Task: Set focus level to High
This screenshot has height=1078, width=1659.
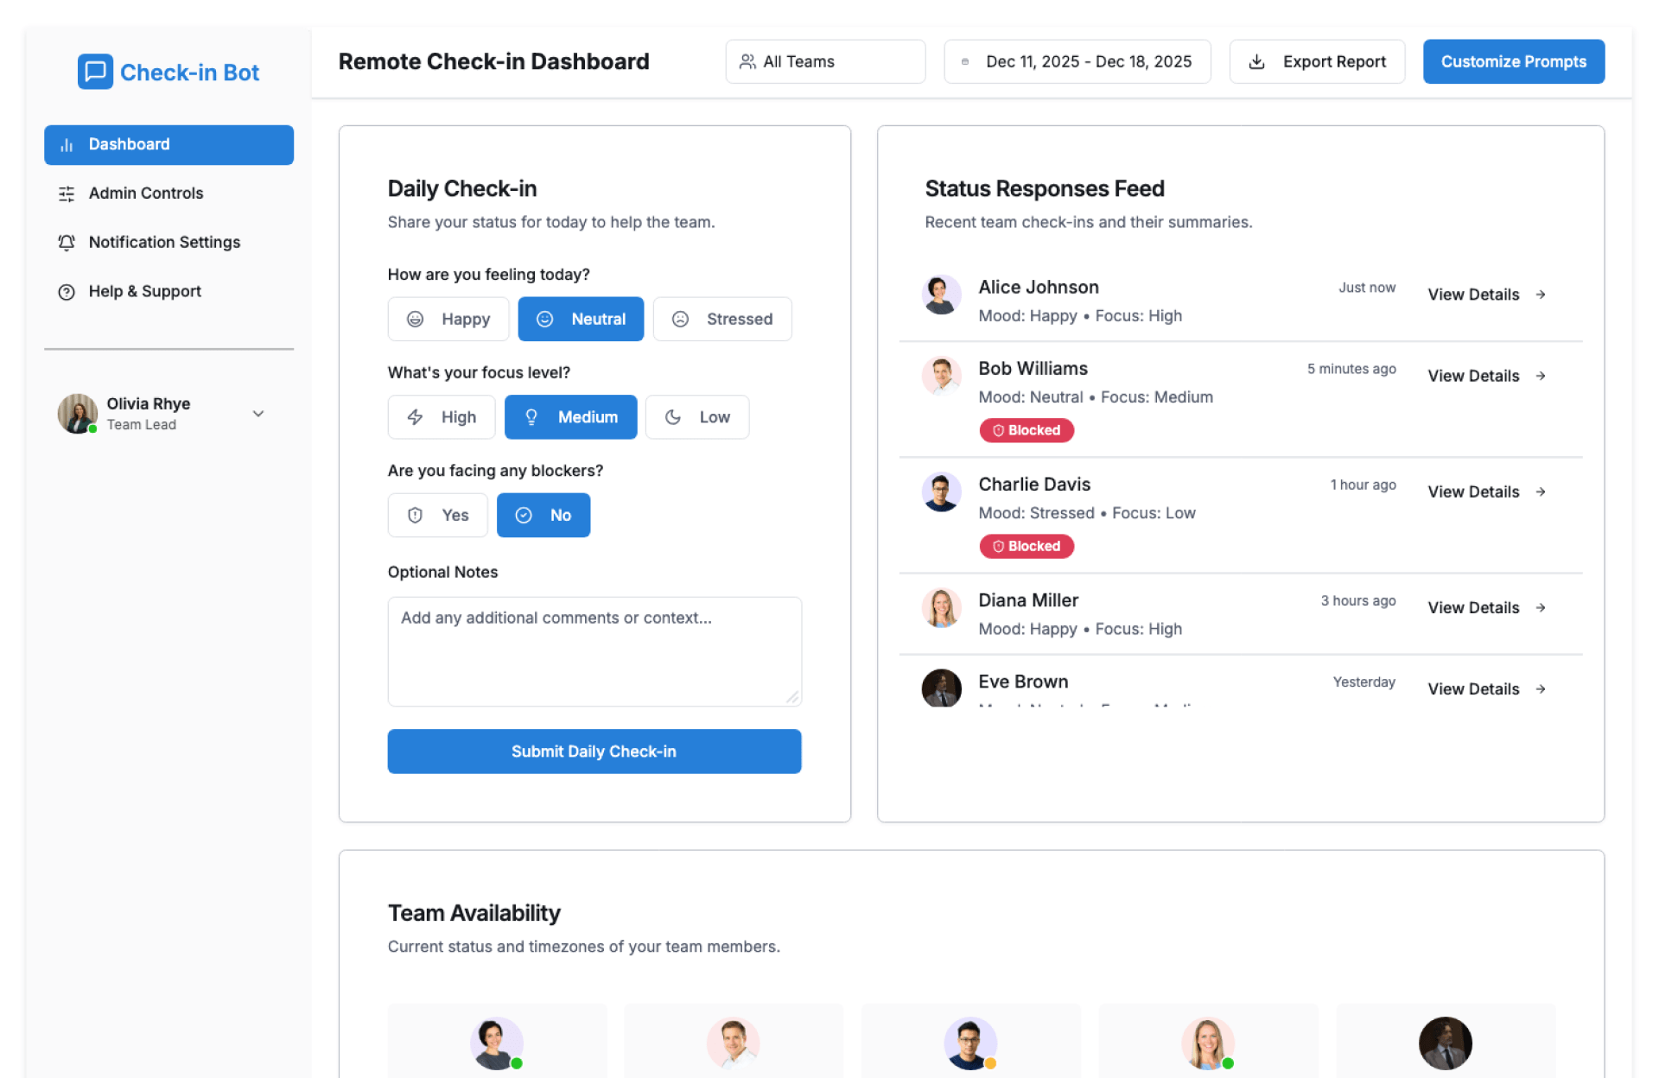Action: point(442,417)
